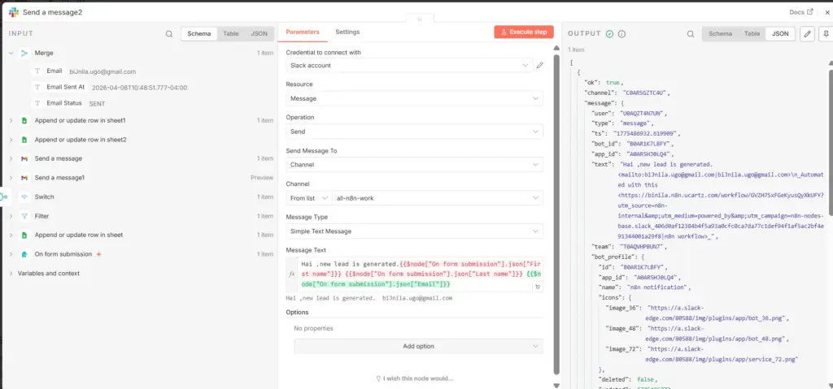
Task: Expand the Send a message Gmail node
Action: point(11,158)
